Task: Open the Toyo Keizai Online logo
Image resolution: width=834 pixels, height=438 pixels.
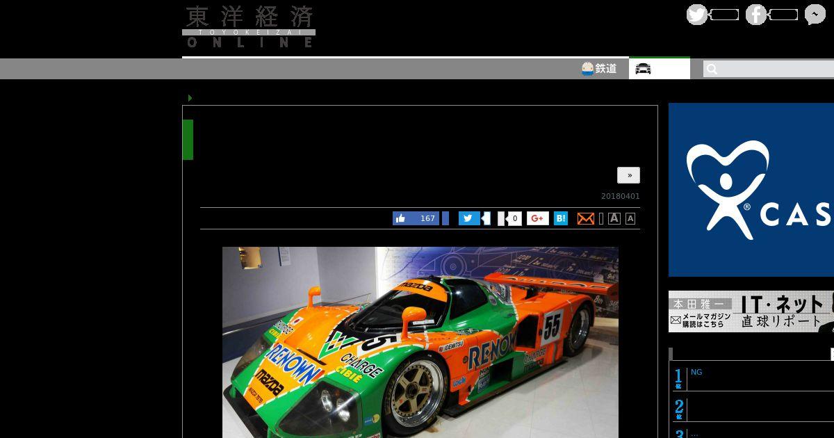Action: [x=249, y=27]
